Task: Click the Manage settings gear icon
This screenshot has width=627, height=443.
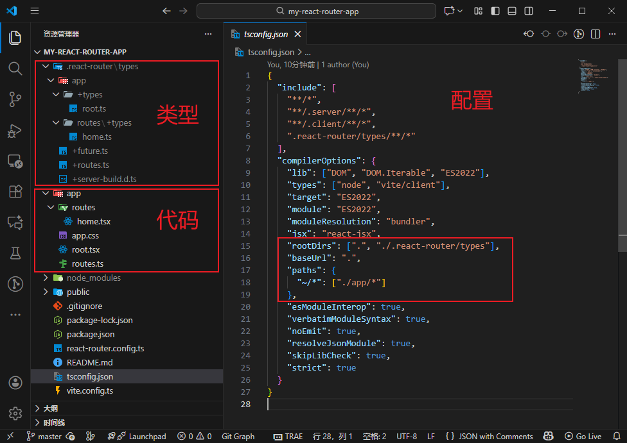Action: [15, 413]
